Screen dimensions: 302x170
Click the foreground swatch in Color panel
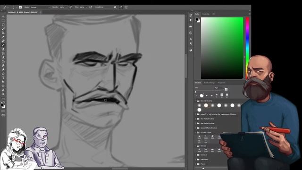(x=197, y=19)
